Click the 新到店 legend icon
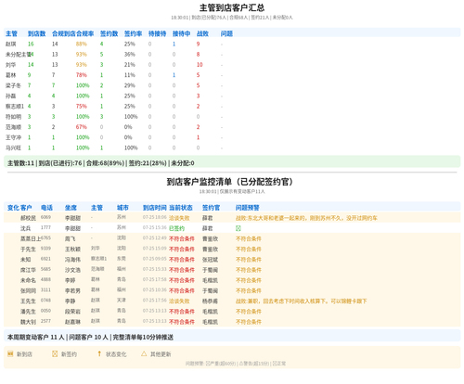This screenshot has width=464, height=384. click(x=10, y=354)
